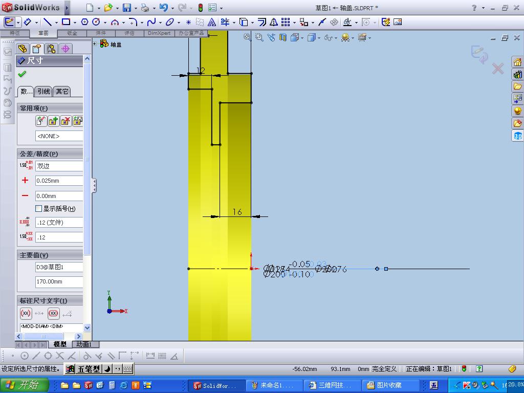Select the Sketch Fillet tool

(x=133, y=23)
